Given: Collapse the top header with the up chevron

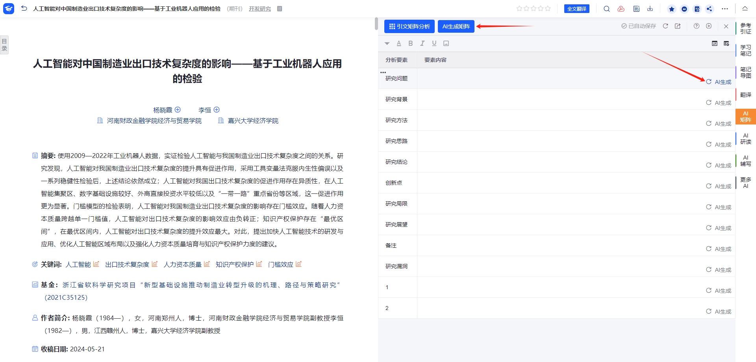Looking at the screenshot, I should 745,8.
